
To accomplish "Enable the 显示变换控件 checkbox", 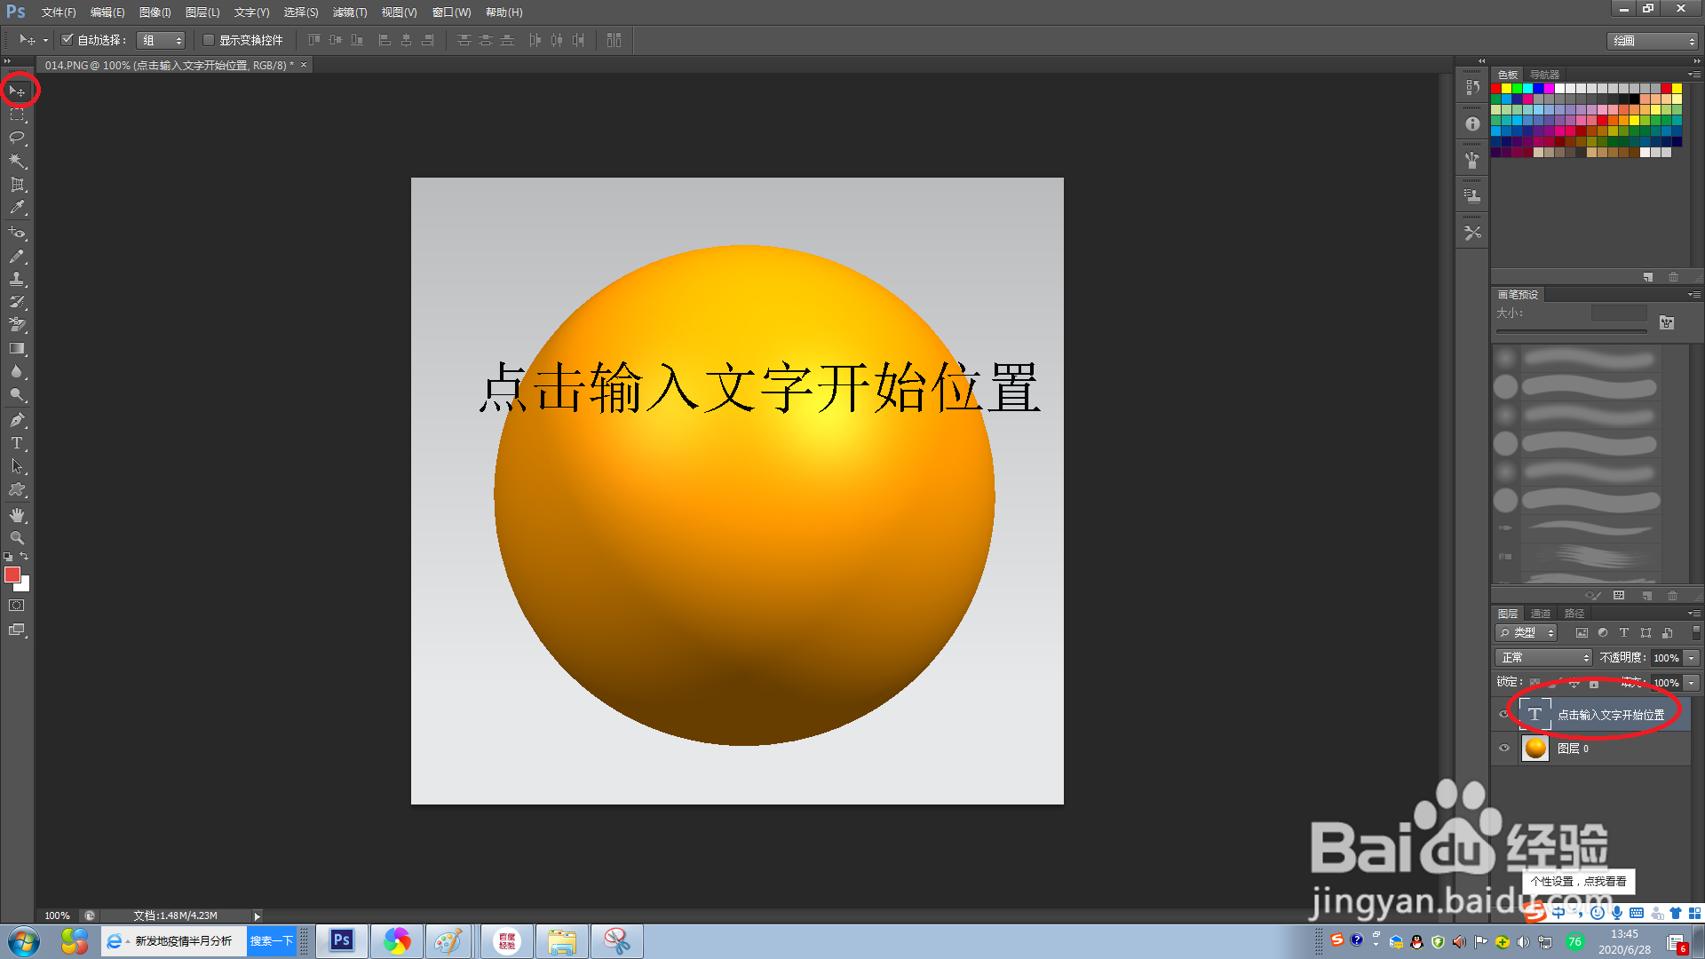I will pyautogui.click(x=209, y=40).
